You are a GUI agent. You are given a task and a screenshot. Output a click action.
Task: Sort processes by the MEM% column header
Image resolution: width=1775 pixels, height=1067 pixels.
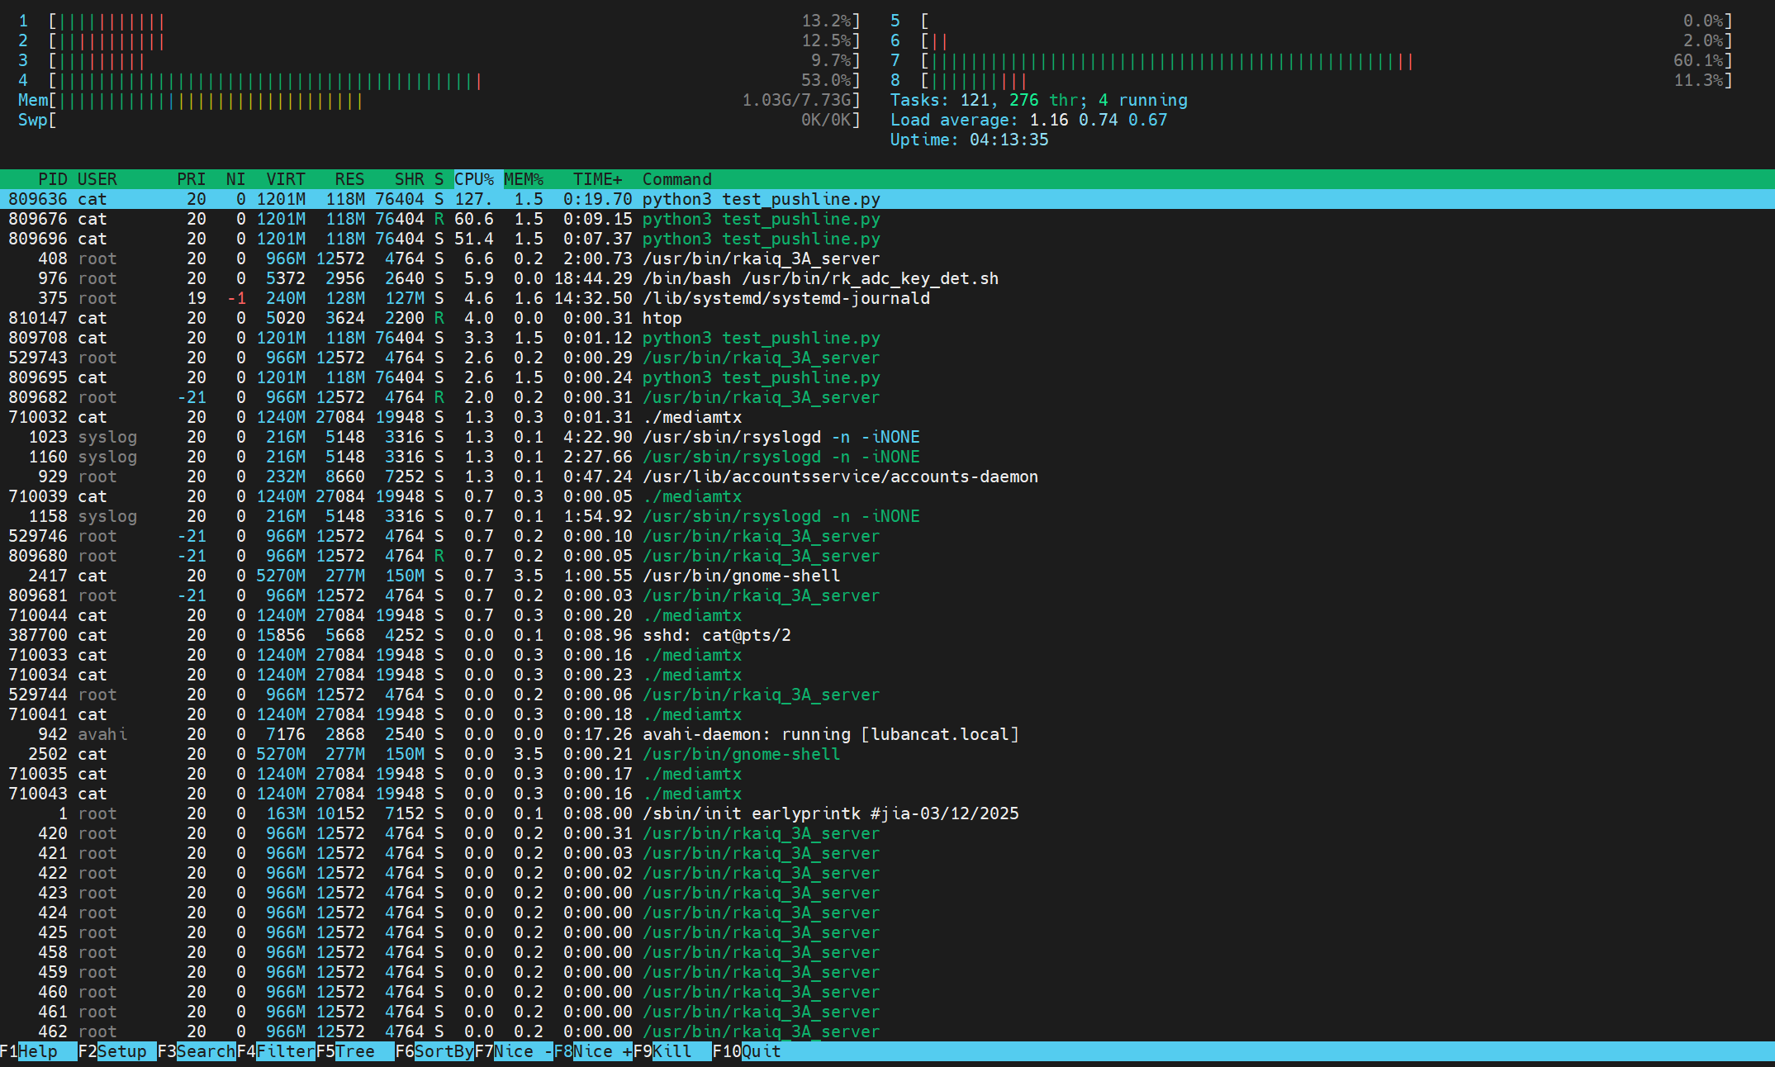coord(525,179)
